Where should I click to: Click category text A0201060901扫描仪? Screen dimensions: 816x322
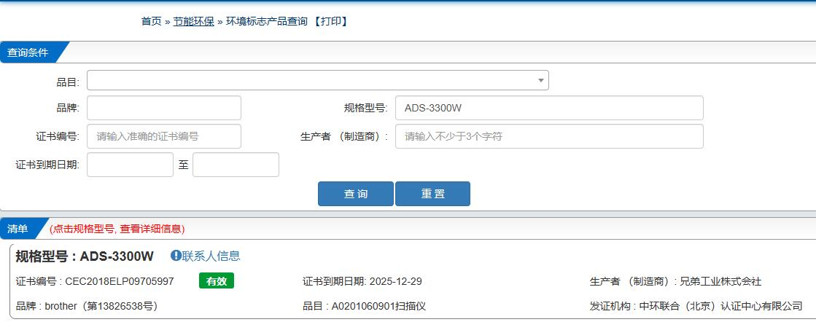[379, 306]
